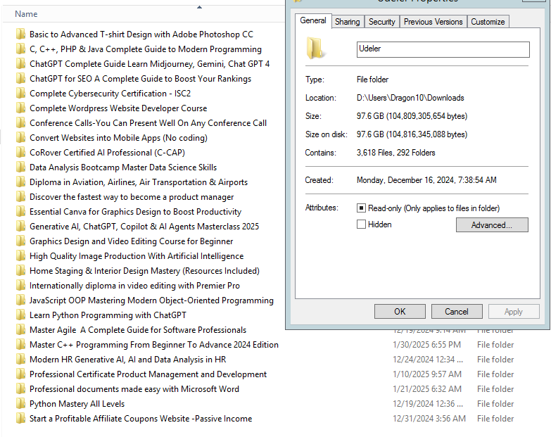Image resolution: width=551 pixels, height=437 pixels.
Task: Click the Udeler folder name field
Action: tap(443, 49)
